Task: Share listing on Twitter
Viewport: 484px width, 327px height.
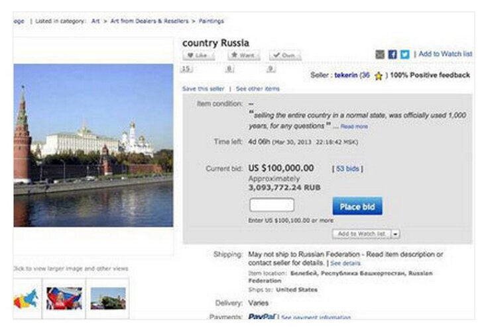Action: click(x=404, y=54)
